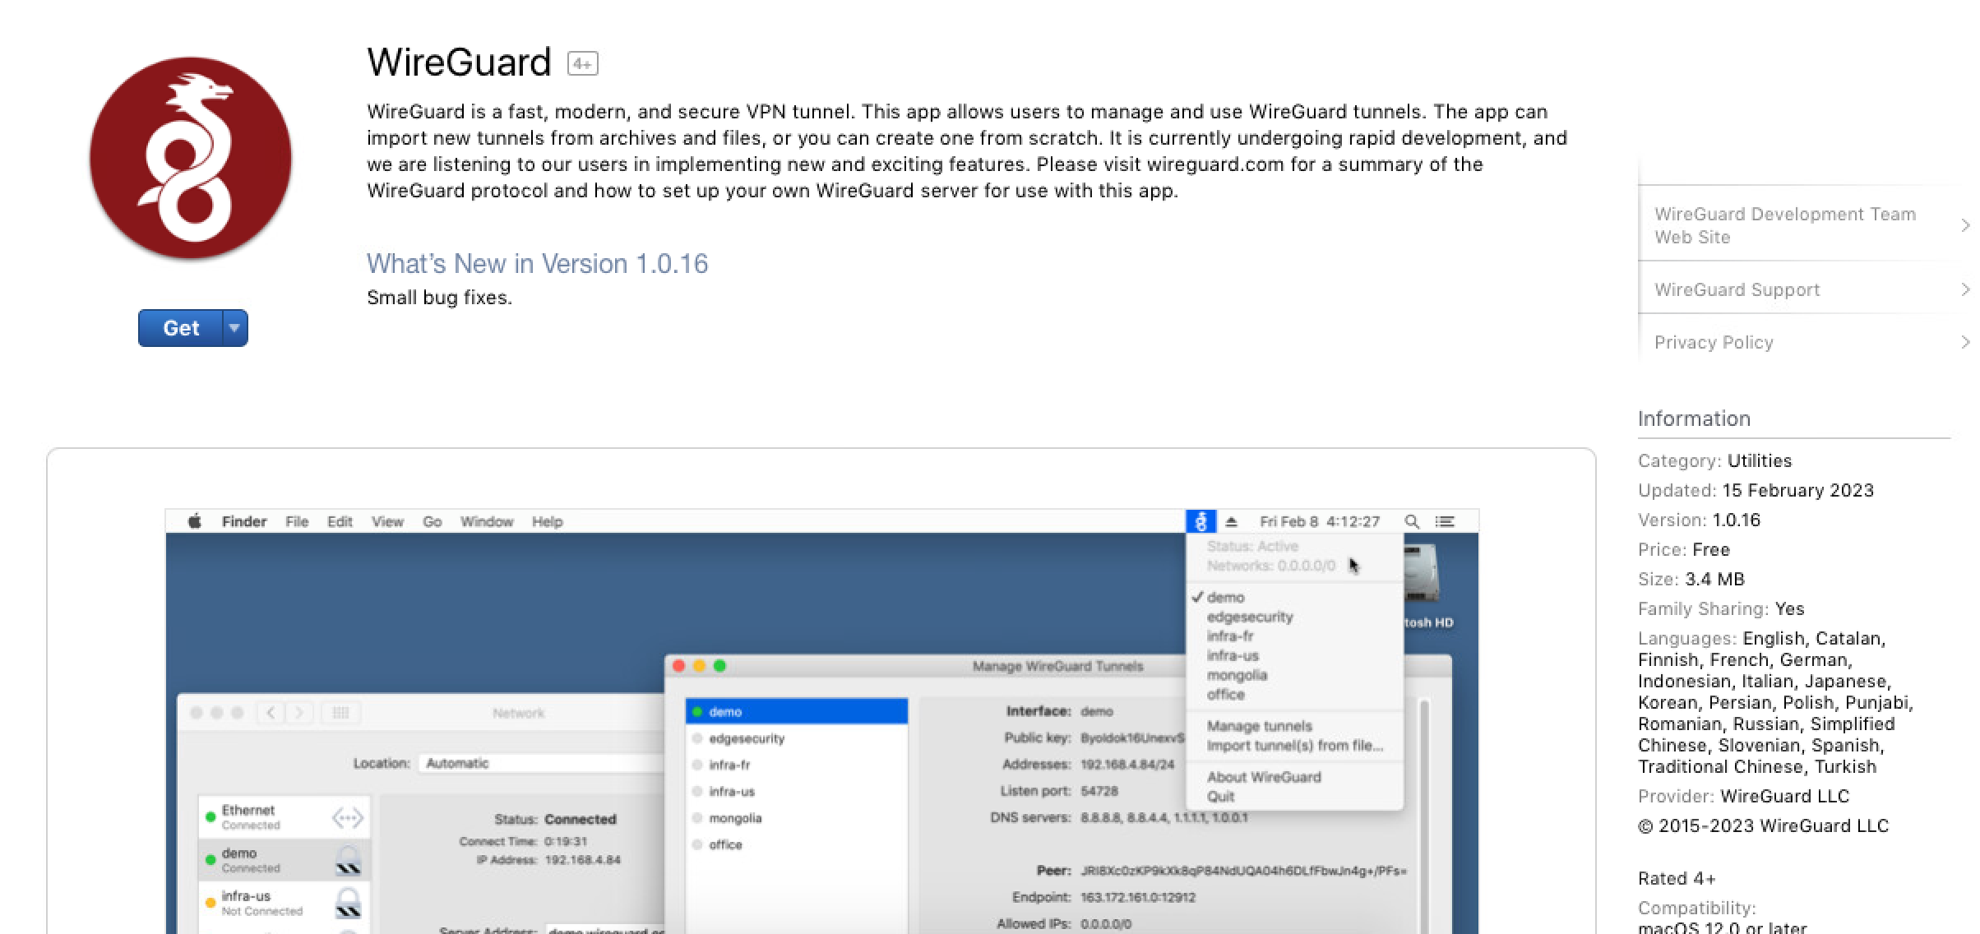Click the 4+ age rating badge
The height and width of the screenshot is (934, 1980).
pyautogui.click(x=582, y=63)
